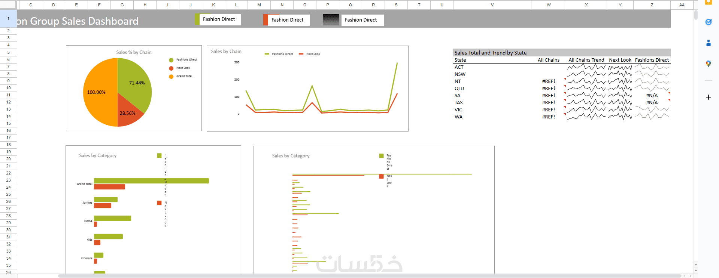Click the Fashion Direct box beside the black swatch
The height and width of the screenshot is (278, 719).
point(362,20)
